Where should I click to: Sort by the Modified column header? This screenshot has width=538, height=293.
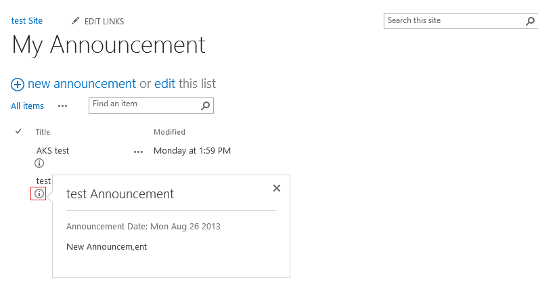(x=169, y=132)
